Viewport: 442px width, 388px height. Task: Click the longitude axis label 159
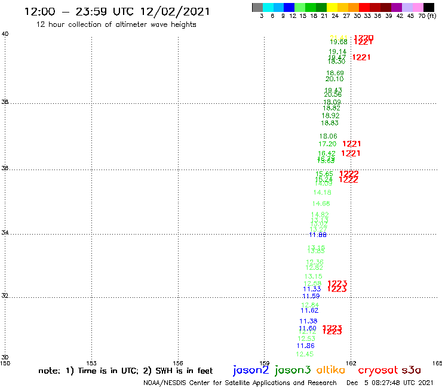(x=265, y=364)
